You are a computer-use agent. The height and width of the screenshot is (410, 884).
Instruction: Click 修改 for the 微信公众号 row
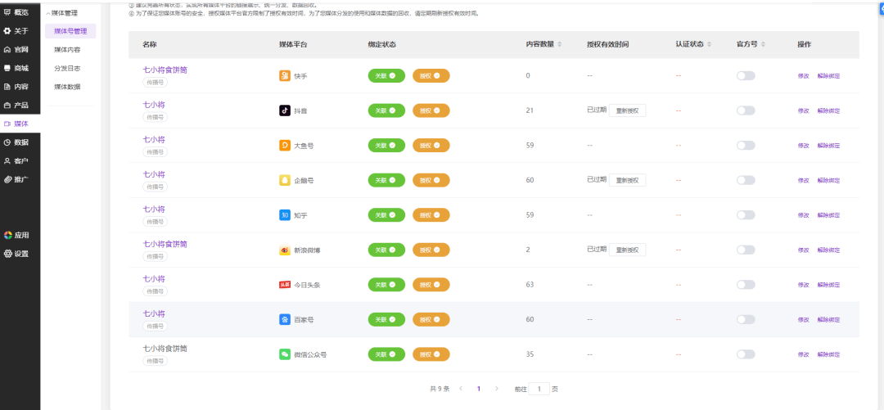pyautogui.click(x=804, y=354)
